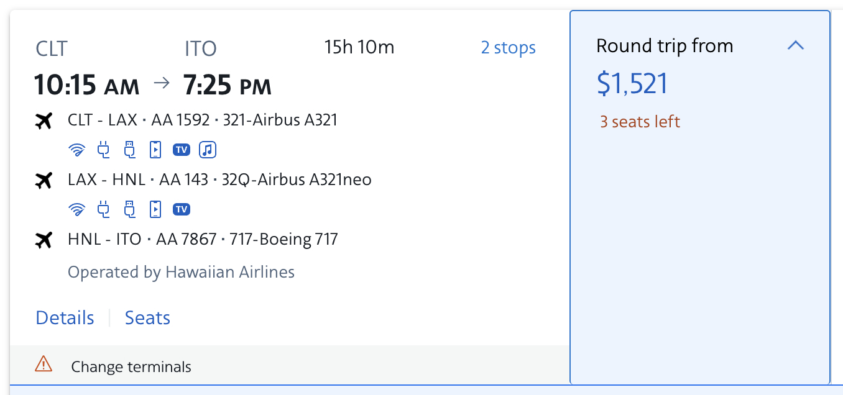Image resolution: width=843 pixels, height=395 pixels.
Task: Open the Seats link
Action: pyautogui.click(x=147, y=318)
